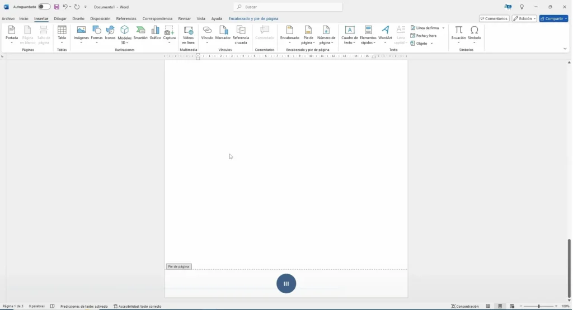Image resolution: width=573 pixels, height=310 pixels.
Task: Click Predicciones de texto: activado
Action: pos(84,306)
